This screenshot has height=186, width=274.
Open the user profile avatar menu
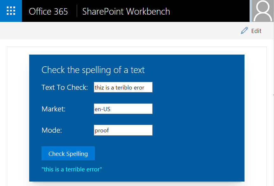coord(263,11)
